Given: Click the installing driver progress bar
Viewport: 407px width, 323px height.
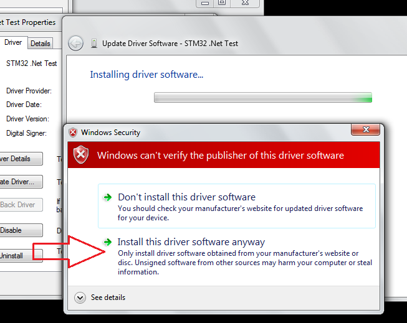Looking at the screenshot, I should pos(262,98).
